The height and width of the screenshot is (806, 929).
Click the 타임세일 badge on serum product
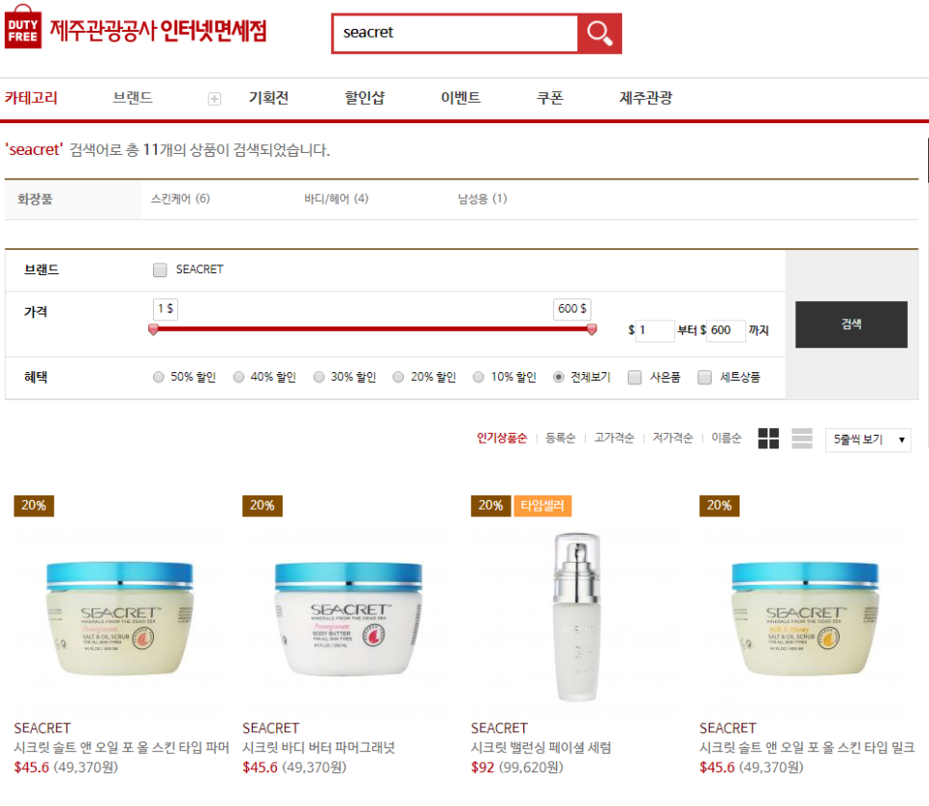tap(542, 506)
